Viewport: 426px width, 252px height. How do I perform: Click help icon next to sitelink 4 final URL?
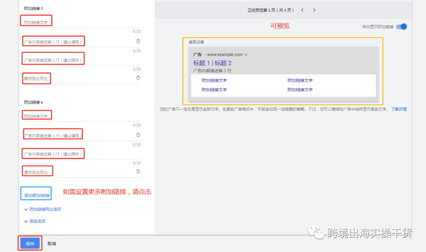pyautogui.click(x=138, y=171)
